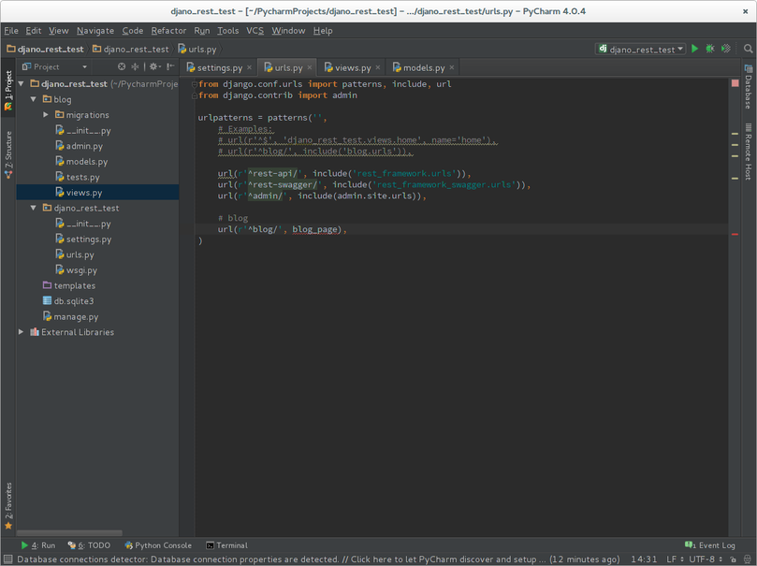
Task: Change UTF-8 file encoding
Action: pos(706,559)
